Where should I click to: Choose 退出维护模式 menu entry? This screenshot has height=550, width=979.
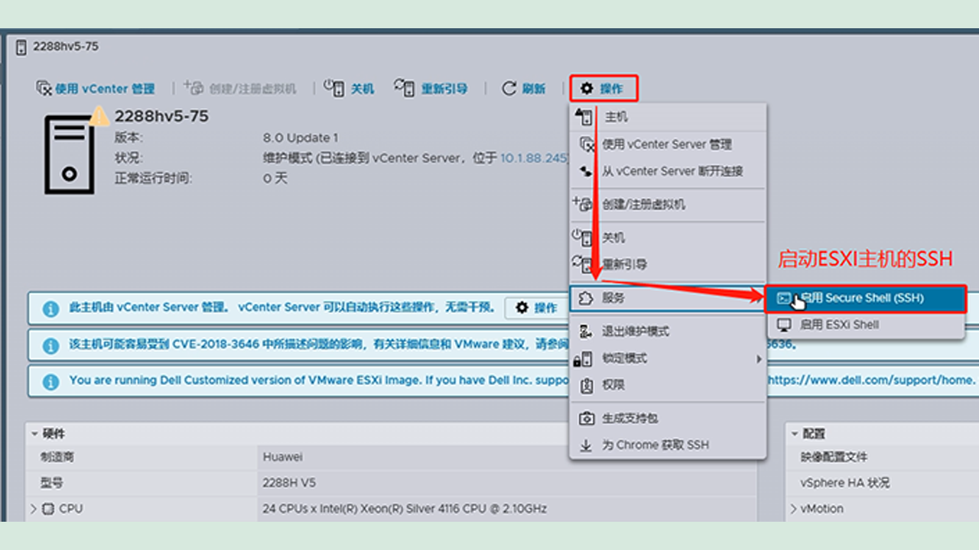[x=668, y=332]
